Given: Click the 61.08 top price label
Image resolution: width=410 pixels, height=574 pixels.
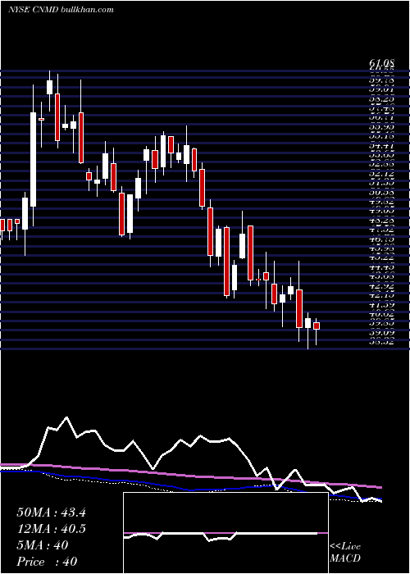Looking at the screenshot, I should (381, 65).
